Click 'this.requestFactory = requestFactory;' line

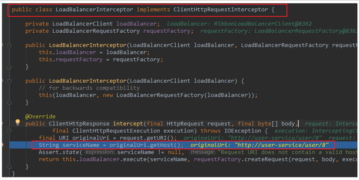pos(101,60)
